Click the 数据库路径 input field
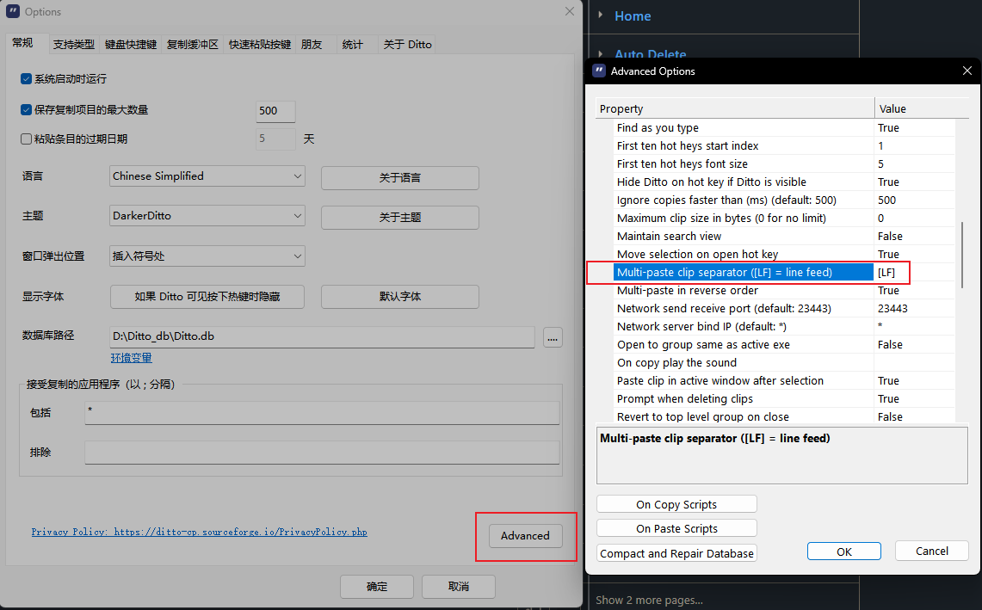 point(322,336)
